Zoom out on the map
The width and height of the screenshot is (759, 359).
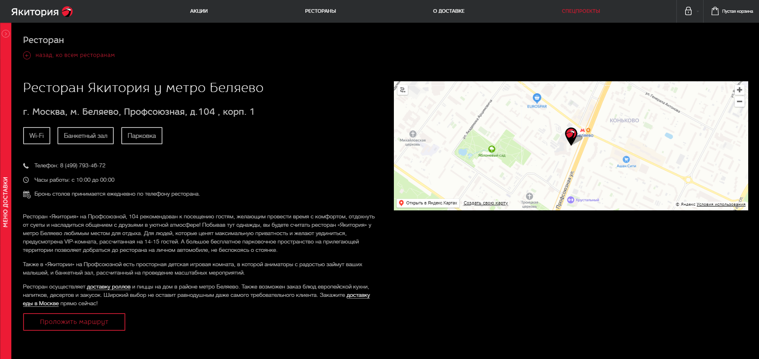[739, 102]
